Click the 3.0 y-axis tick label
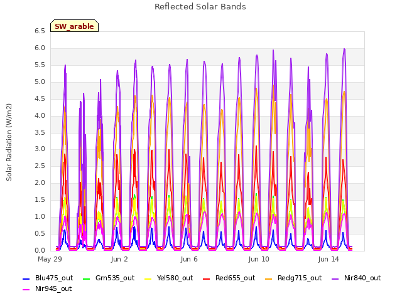The image size is (402, 301). (x=40, y=149)
